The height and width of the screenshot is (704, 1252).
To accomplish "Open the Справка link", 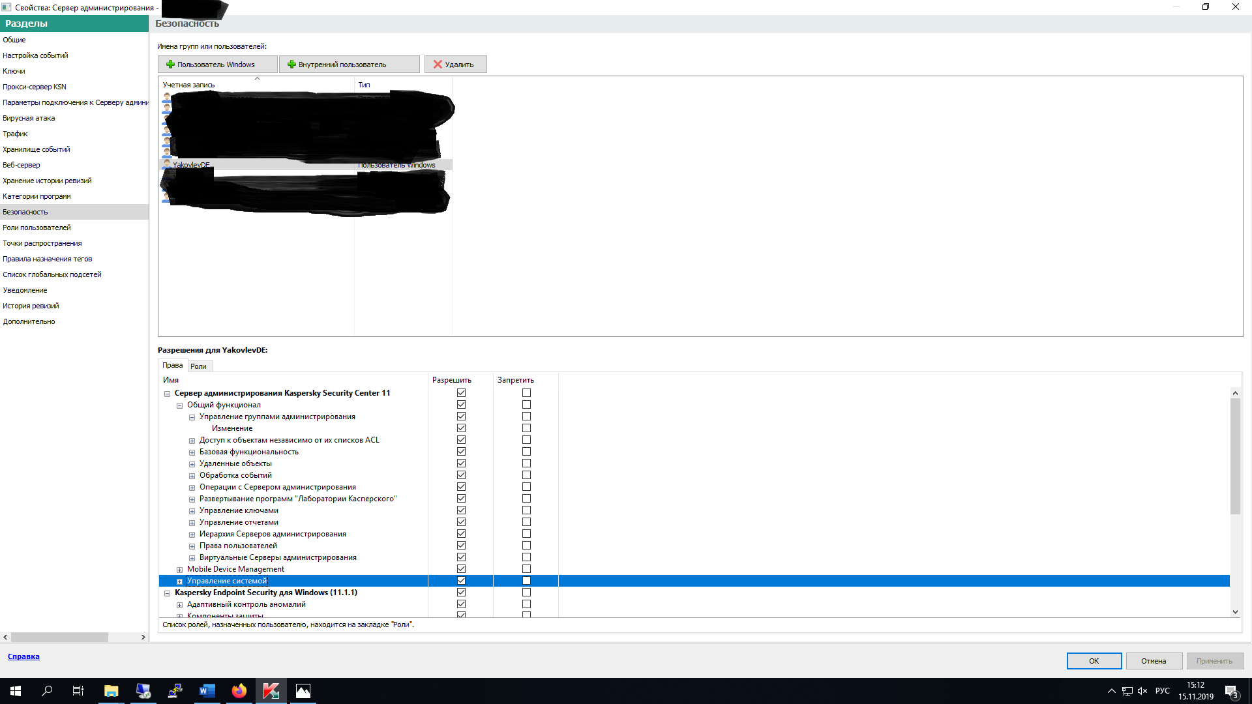I will pyautogui.click(x=23, y=656).
